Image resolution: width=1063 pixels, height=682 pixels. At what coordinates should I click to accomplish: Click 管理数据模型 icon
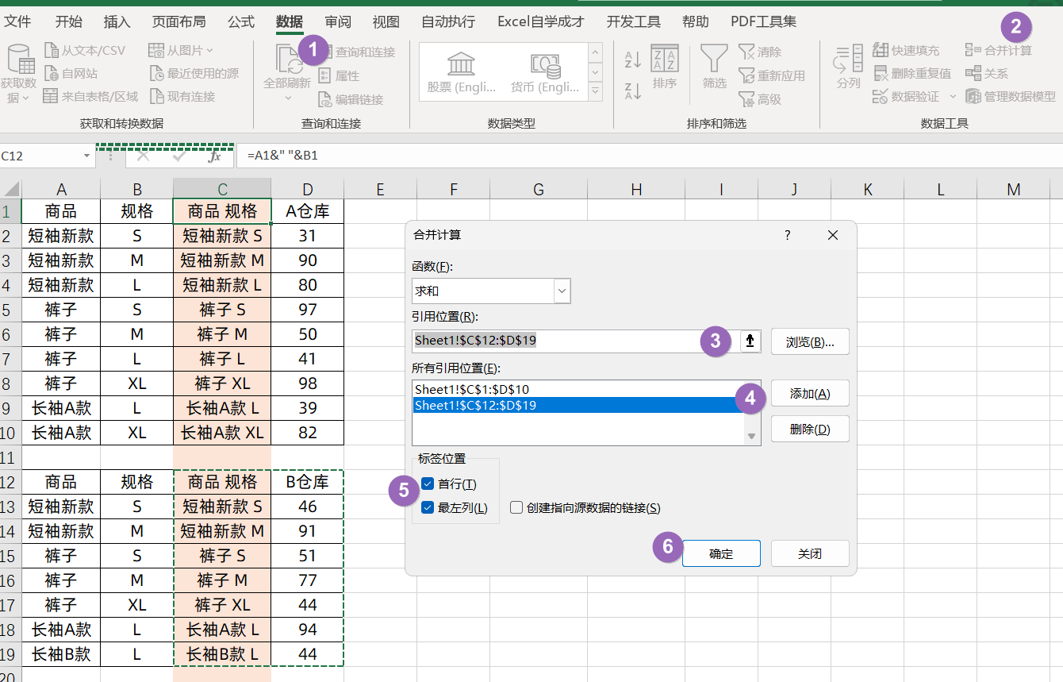[x=973, y=96]
